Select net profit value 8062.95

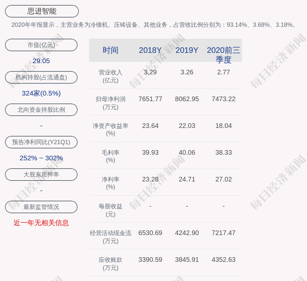click(187, 99)
